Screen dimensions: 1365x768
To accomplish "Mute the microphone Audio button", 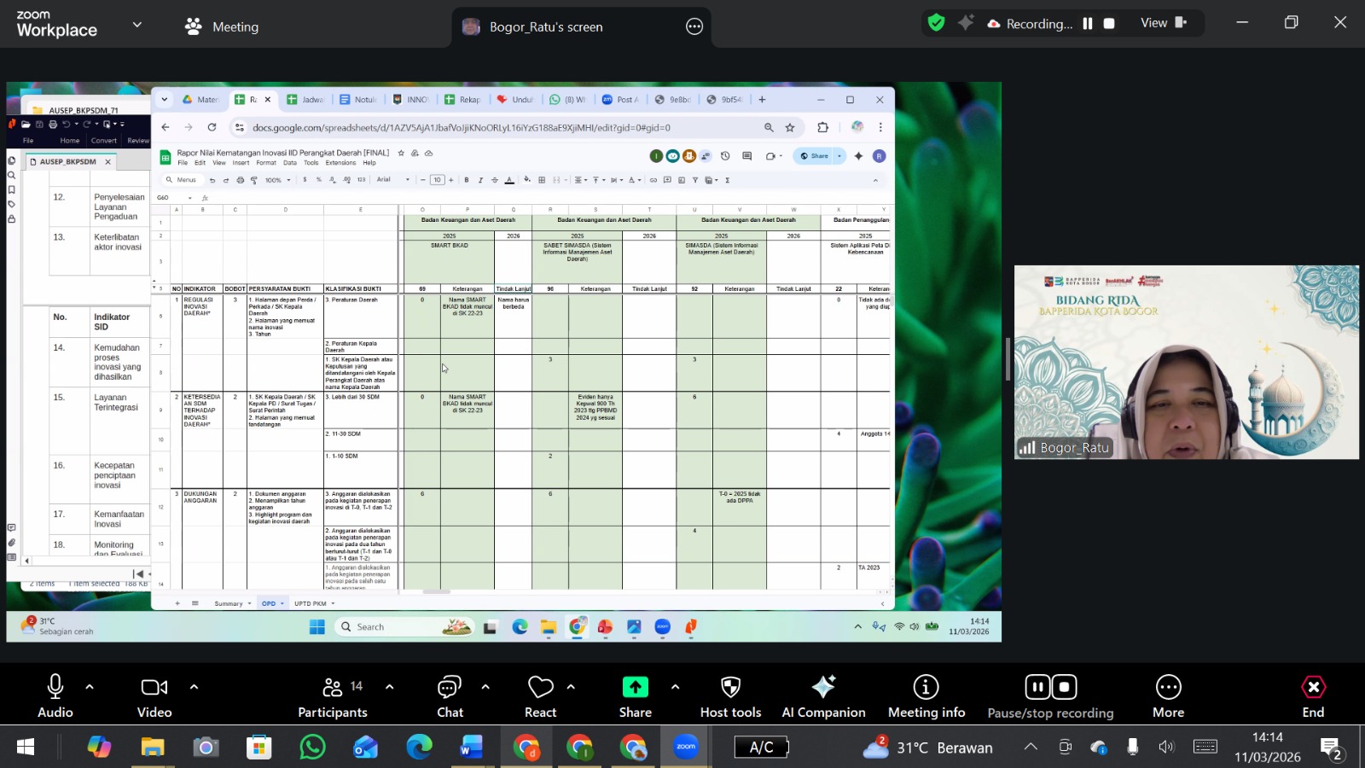I will pos(55,696).
